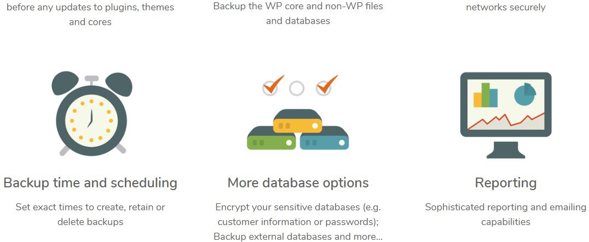Click the "networks securely" text
The width and height of the screenshot is (589, 242).
(505, 7)
